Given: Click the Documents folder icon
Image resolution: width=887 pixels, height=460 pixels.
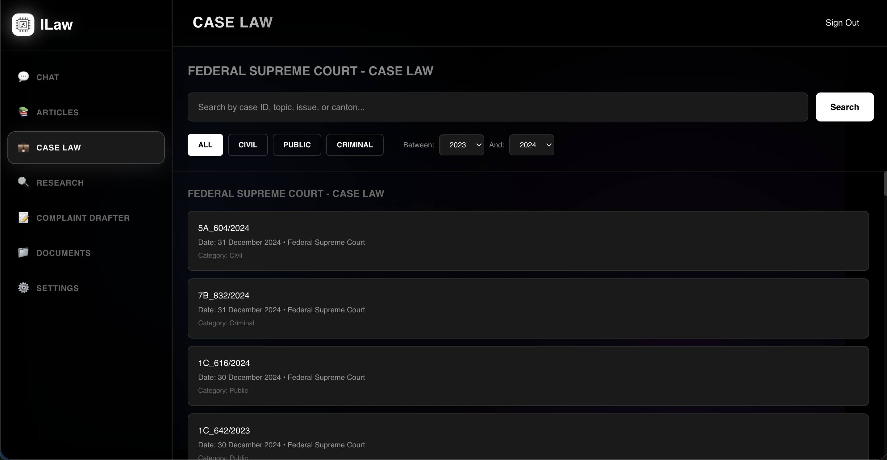Looking at the screenshot, I should coord(23,253).
